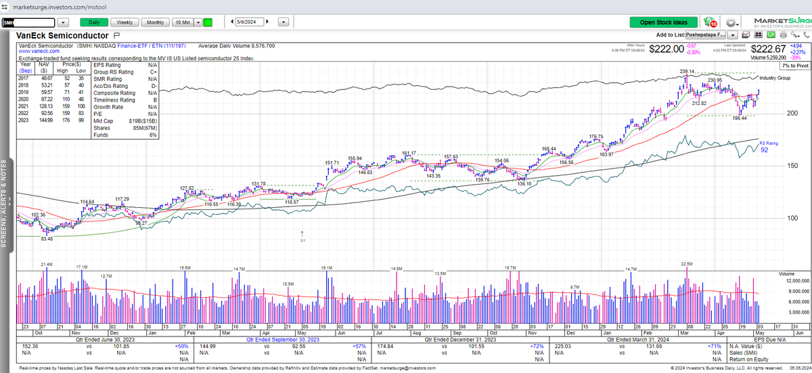
Task: Flag VanEck Semiconductor with the flag icon
Action: 116,35
